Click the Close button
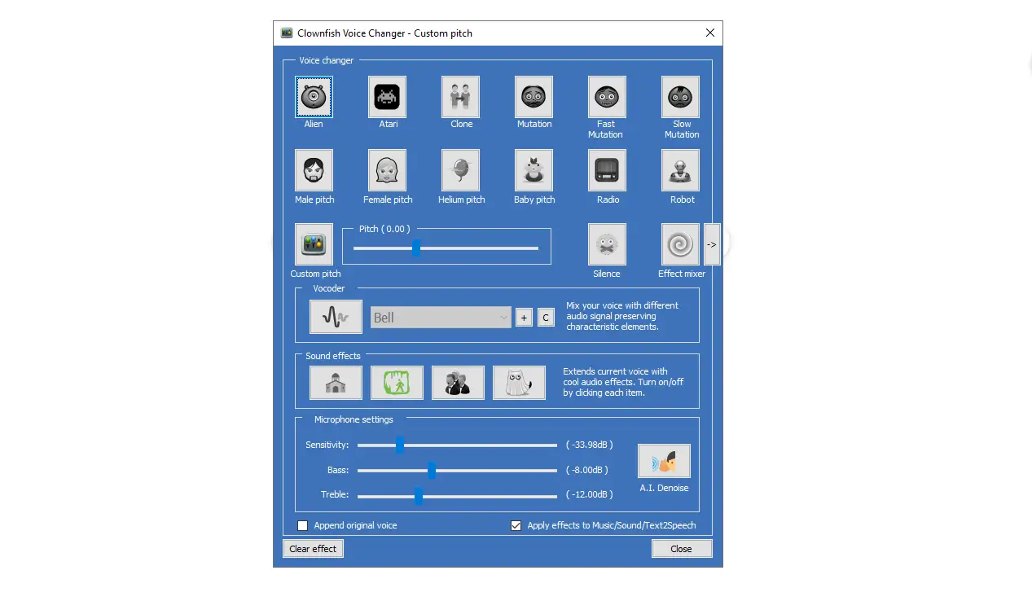 [x=682, y=549]
